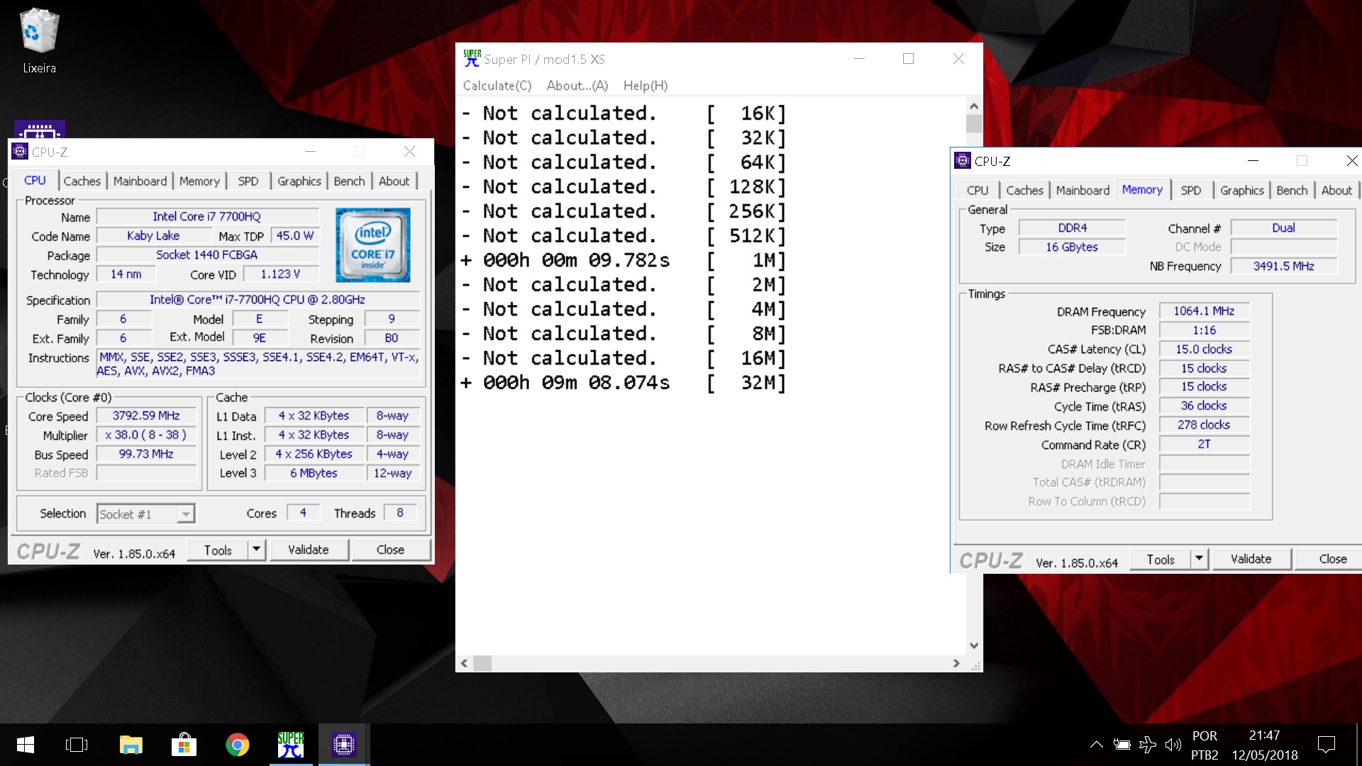Click Tools button in right CPU-Z
1362x766 pixels.
coord(1161,559)
